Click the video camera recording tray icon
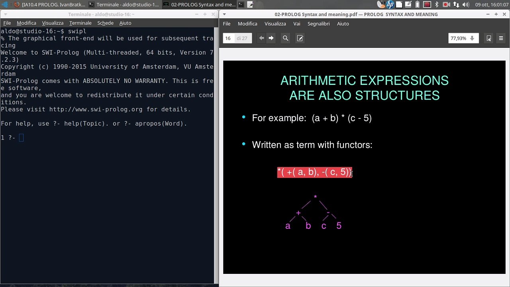 [x=446, y=5]
